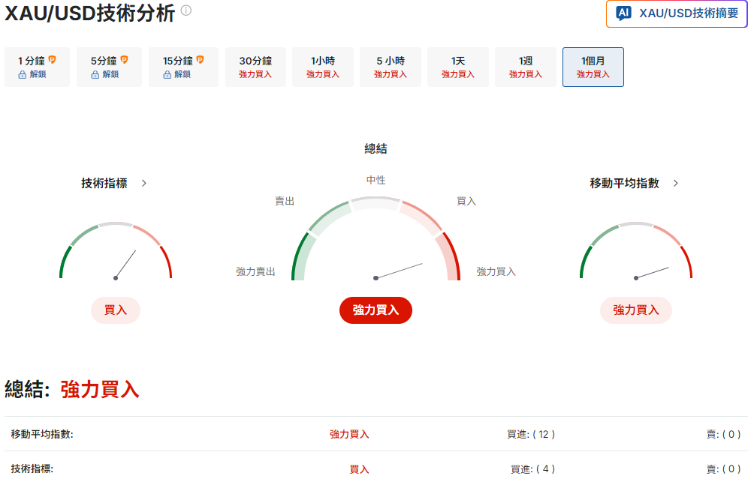The height and width of the screenshot is (479, 751).
Task: Click the 買入 badge below the 技術指標 gauge
Action: [116, 310]
